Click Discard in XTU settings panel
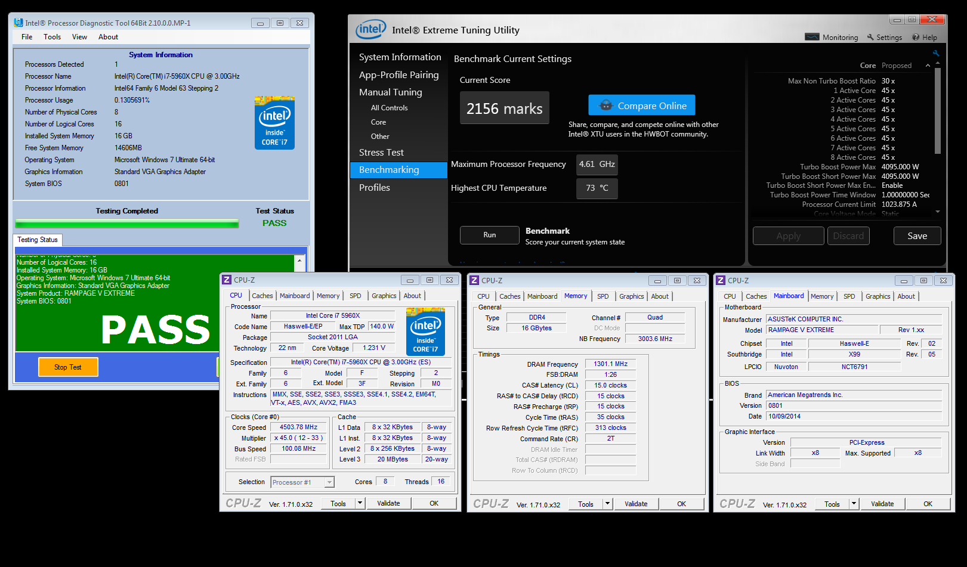The height and width of the screenshot is (567, 967). (848, 236)
